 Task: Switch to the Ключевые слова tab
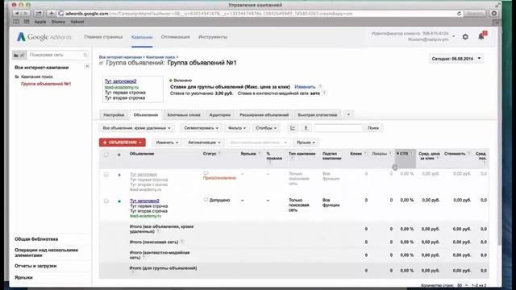(x=184, y=114)
